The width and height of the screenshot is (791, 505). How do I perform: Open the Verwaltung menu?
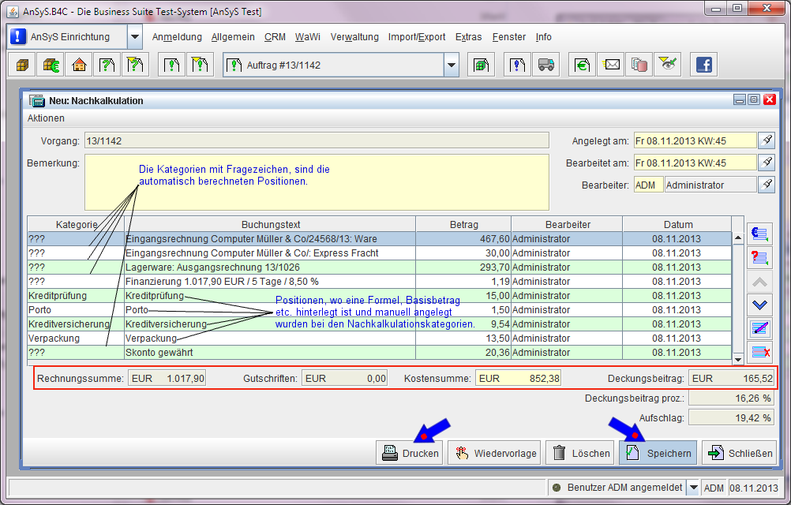(x=354, y=37)
